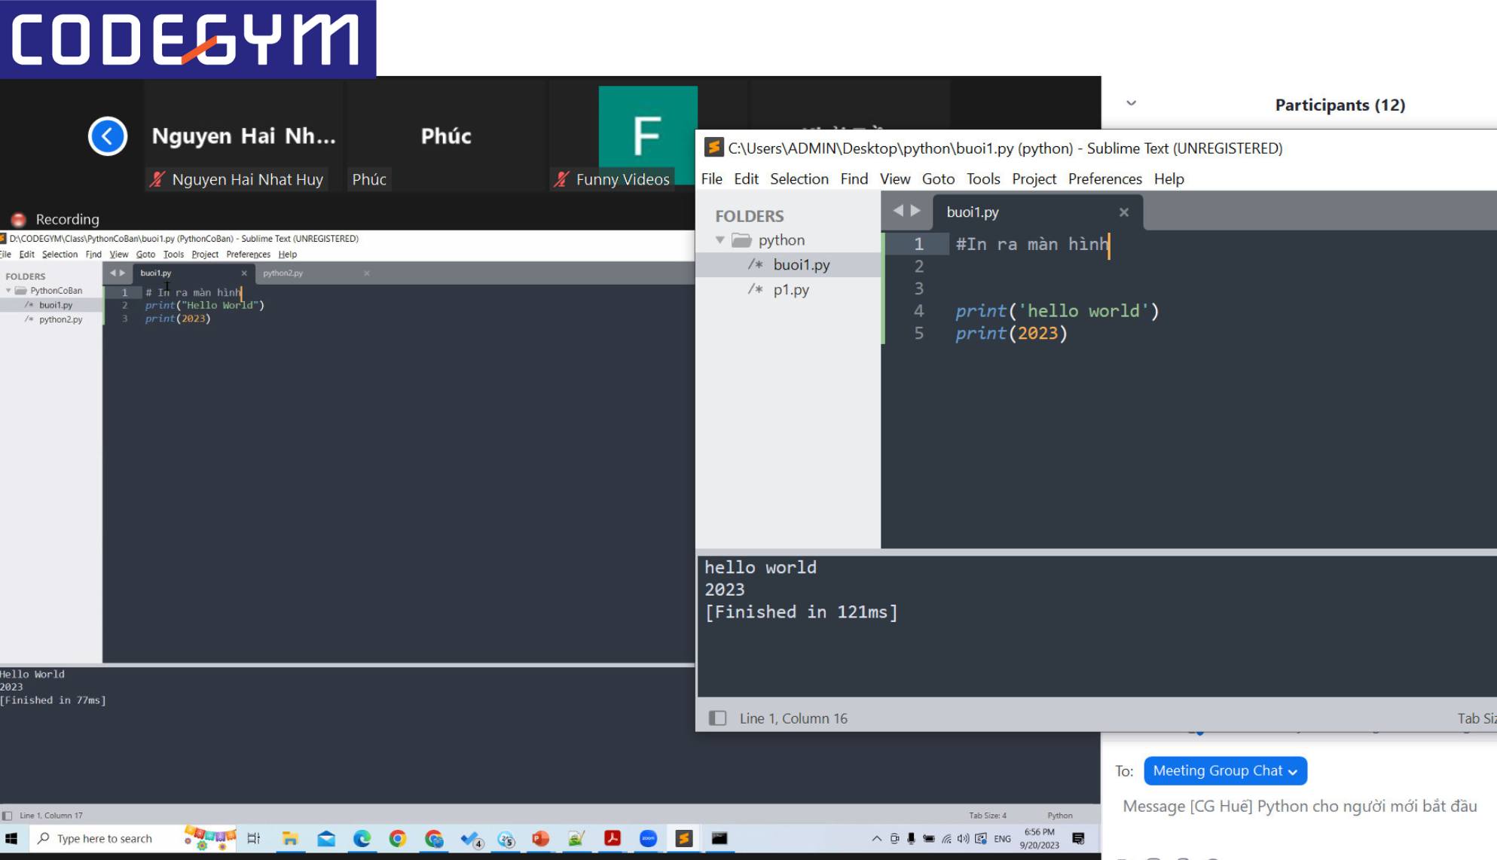This screenshot has height=860, width=1497.
Task: Collapse the Participants panel chevron
Action: tap(1131, 103)
